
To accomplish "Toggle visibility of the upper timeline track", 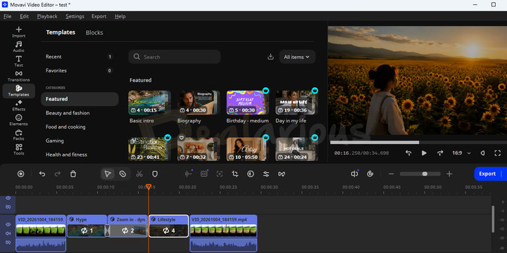I will tap(8, 197).
